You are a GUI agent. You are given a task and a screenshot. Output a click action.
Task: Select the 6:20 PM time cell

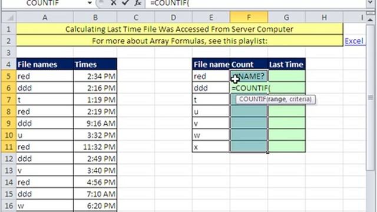pos(95,206)
